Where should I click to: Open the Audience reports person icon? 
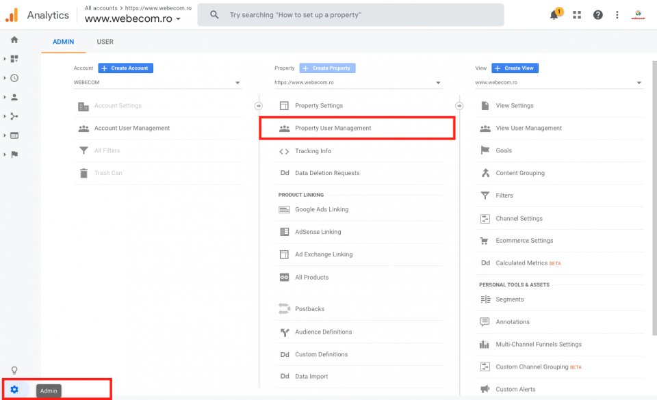coord(14,97)
